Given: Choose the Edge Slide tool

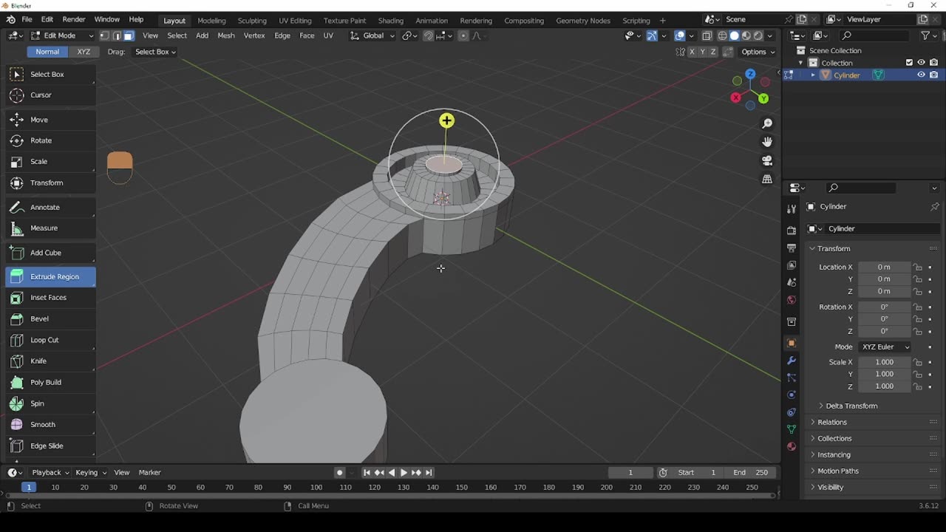Looking at the screenshot, I should 50,446.
